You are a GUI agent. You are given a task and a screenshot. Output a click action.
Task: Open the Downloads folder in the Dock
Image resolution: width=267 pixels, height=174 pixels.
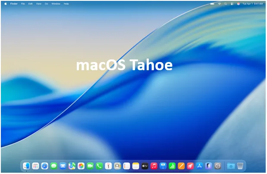(231, 166)
